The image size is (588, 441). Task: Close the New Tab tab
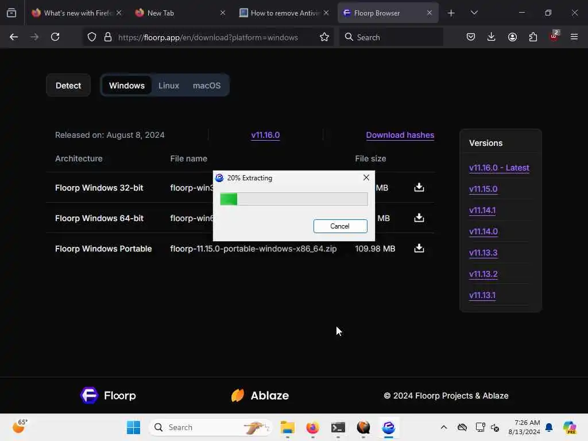(222, 13)
